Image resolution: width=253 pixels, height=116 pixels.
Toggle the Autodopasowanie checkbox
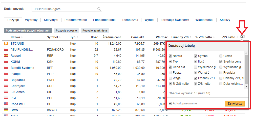(x=170, y=103)
